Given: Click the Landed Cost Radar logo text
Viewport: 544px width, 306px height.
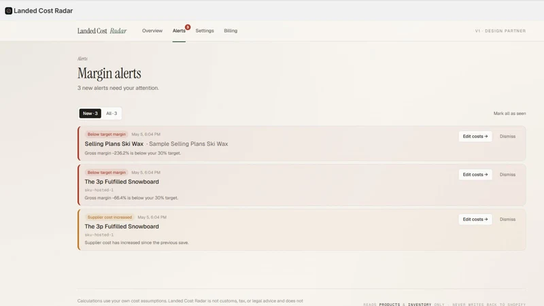Looking at the screenshot, I should click(x=102, y=31).
